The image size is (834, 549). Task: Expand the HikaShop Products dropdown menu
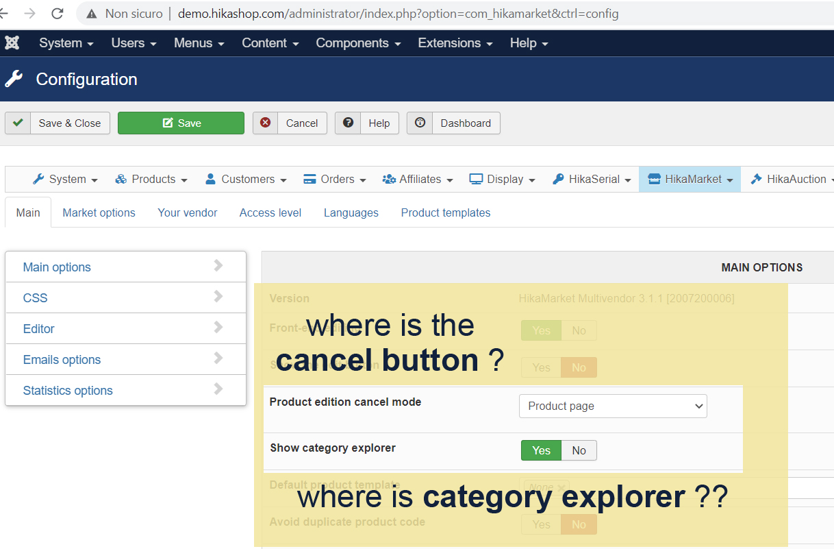tap(151, 179)
